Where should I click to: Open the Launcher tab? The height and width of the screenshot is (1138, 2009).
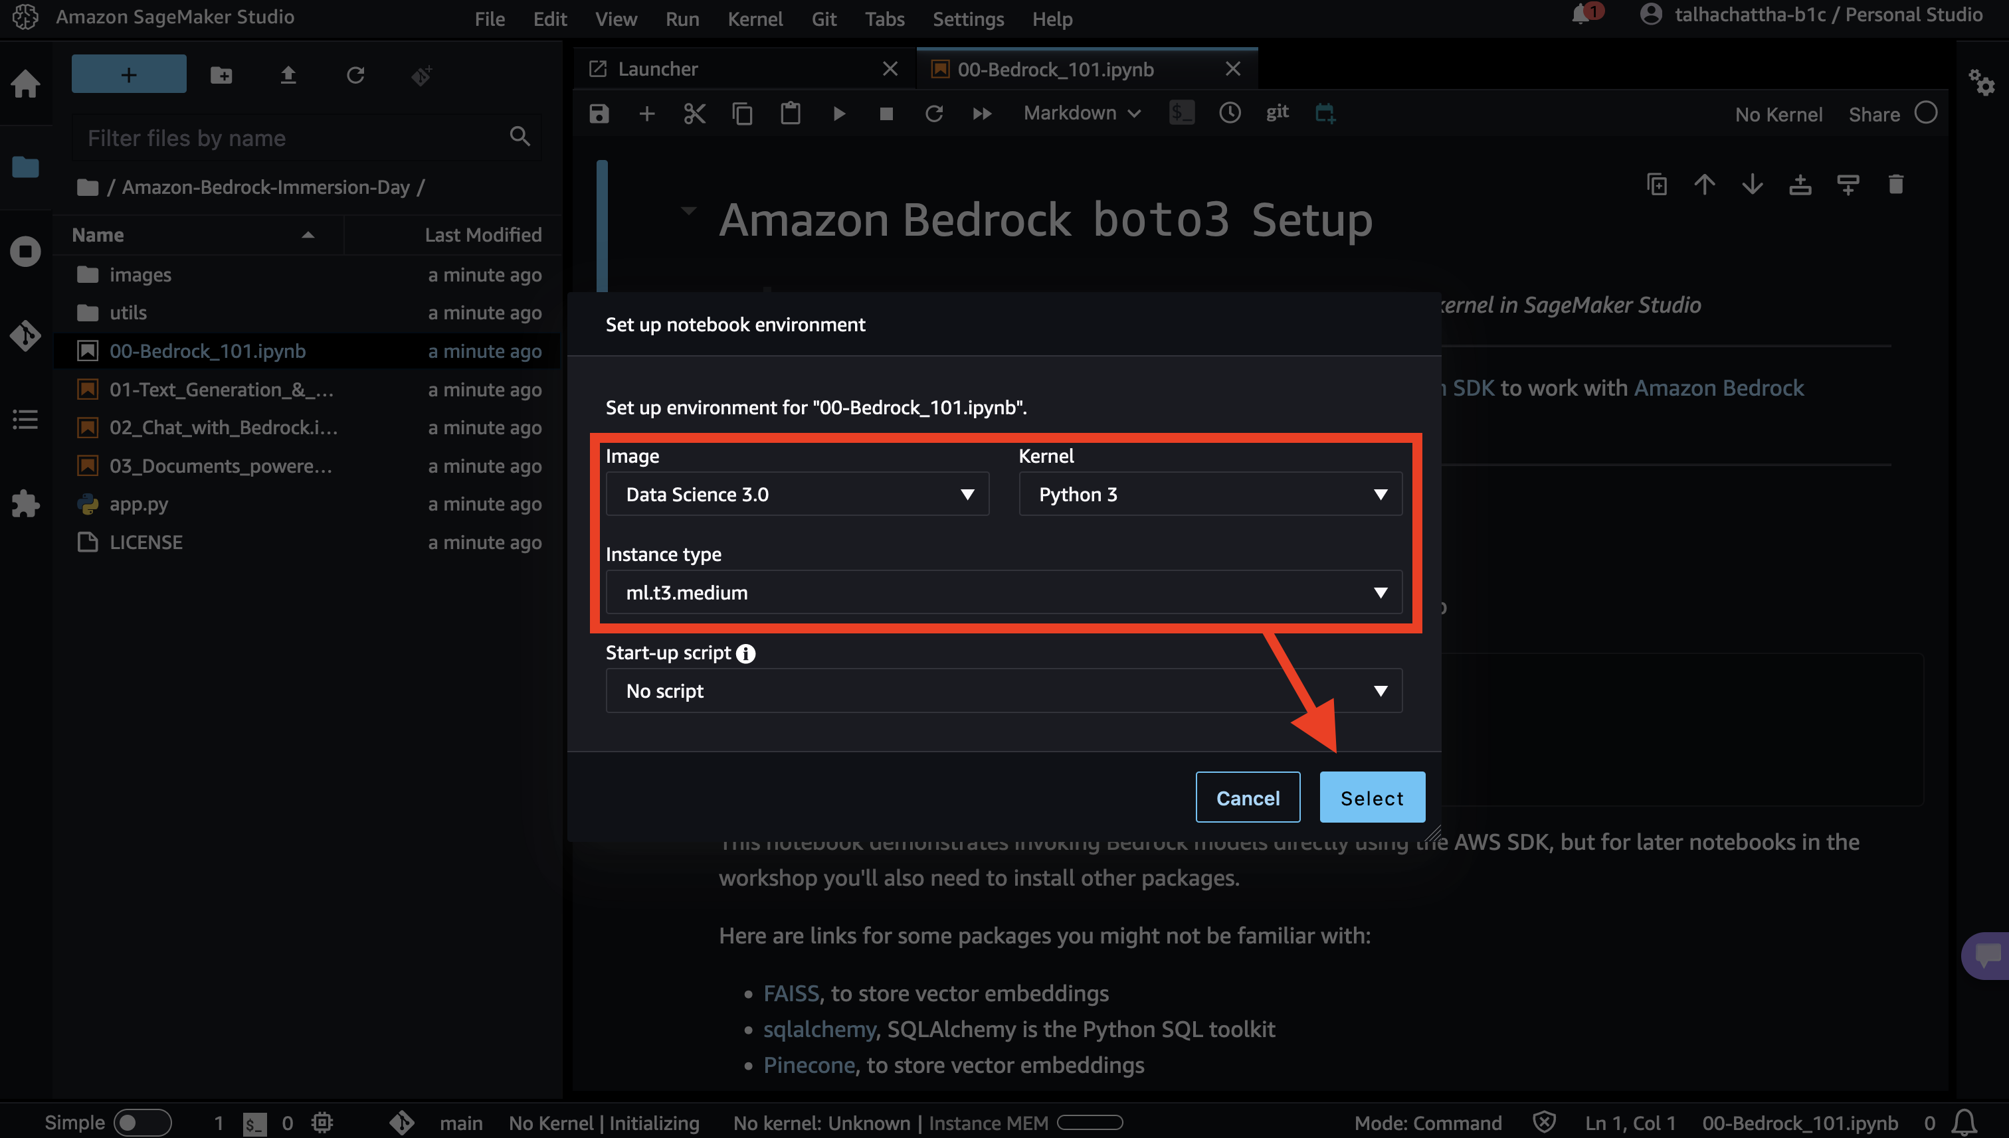click(658, 66)
